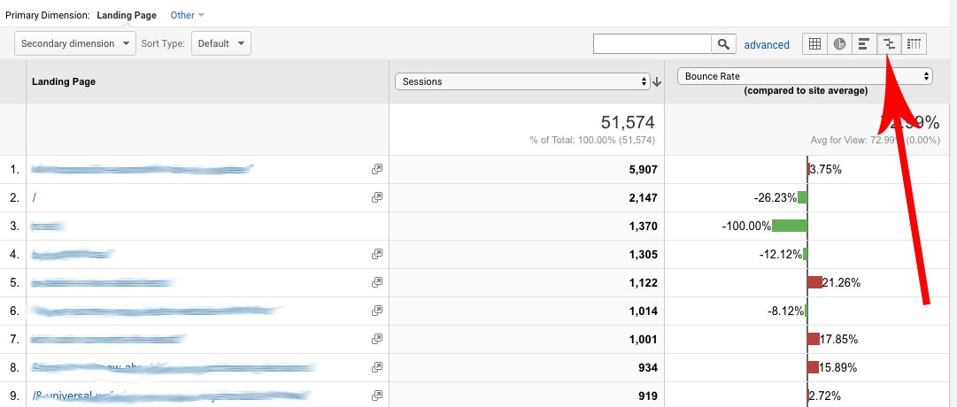Click the magnifier search button
957x407 pixels.
724,44
